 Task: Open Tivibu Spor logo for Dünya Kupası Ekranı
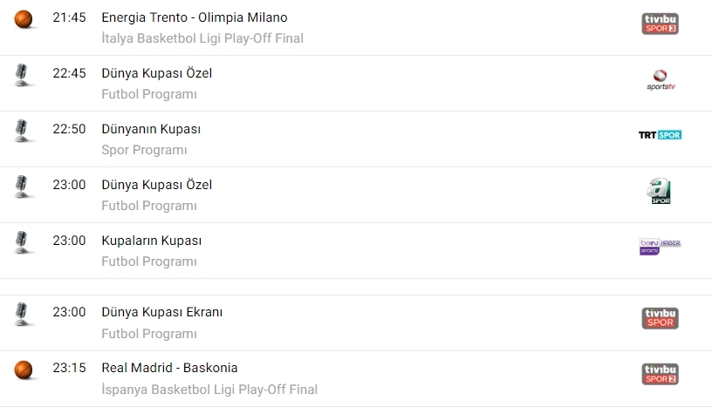pyautogui.click(x=660, y=318)
